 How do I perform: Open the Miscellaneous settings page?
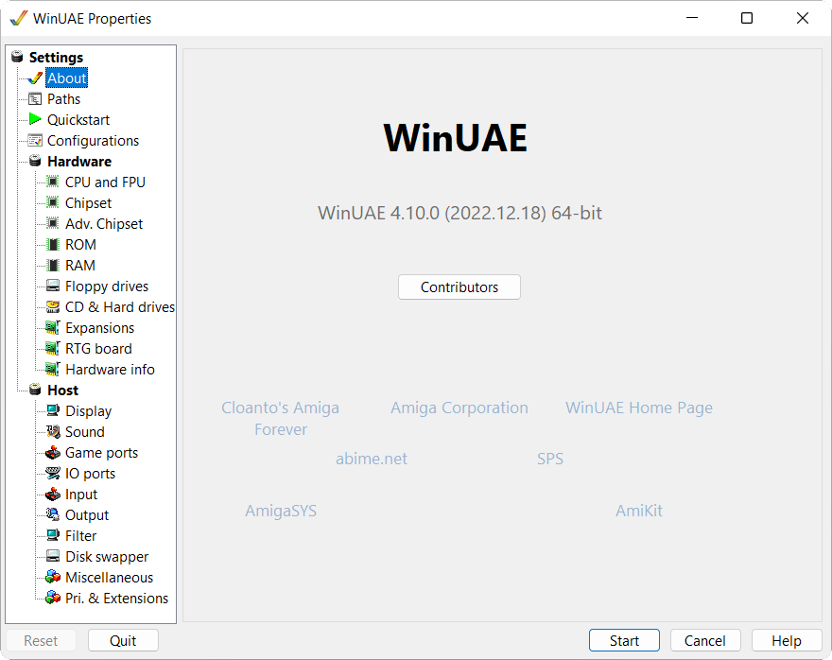109,577
